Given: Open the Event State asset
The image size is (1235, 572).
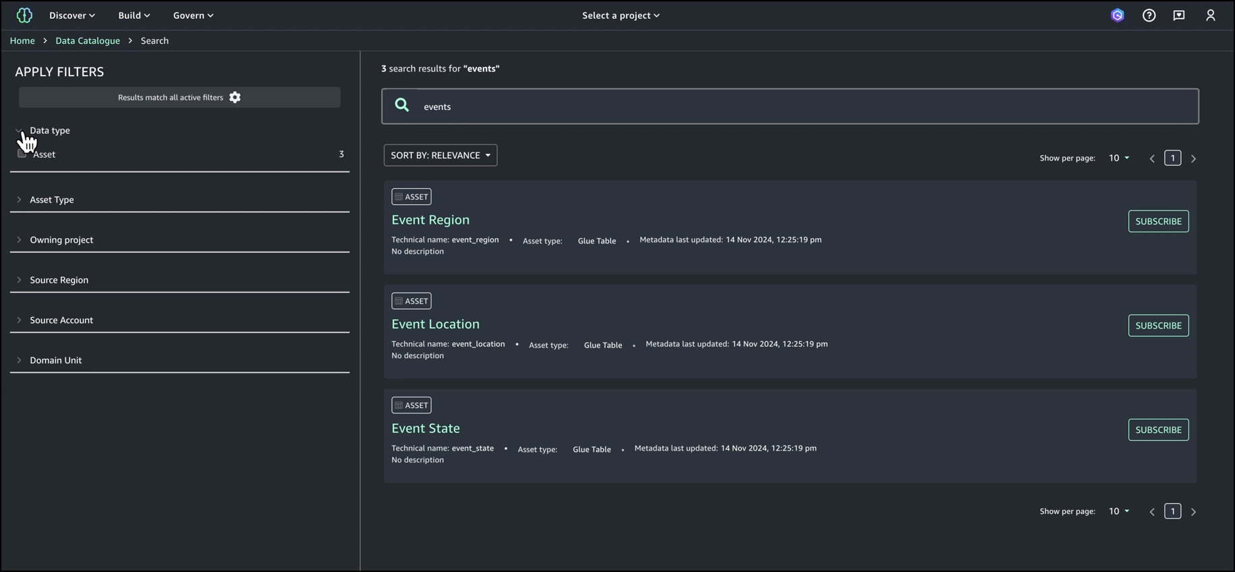Looking at the screenshot, I should [x=426, y=428].
